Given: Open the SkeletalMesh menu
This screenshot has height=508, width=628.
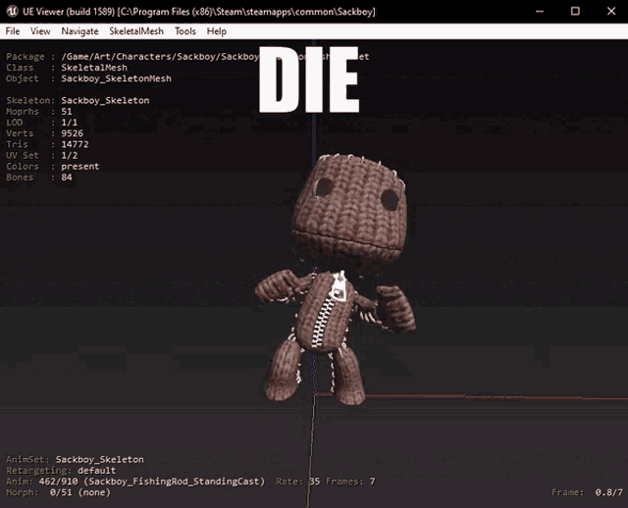Looking at the screenshot, I should coord(136,31).
